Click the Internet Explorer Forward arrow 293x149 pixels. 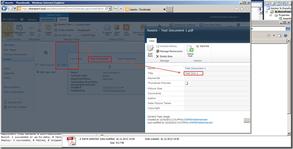10,9
